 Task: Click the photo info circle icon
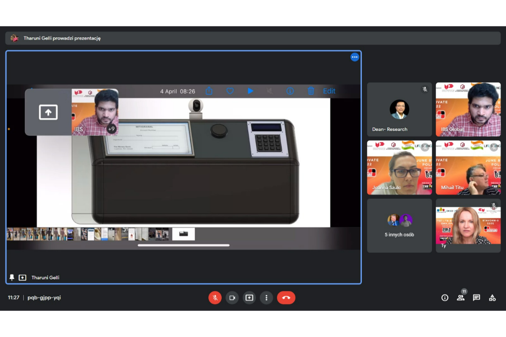pyautogui.click(x=290, y=91)
